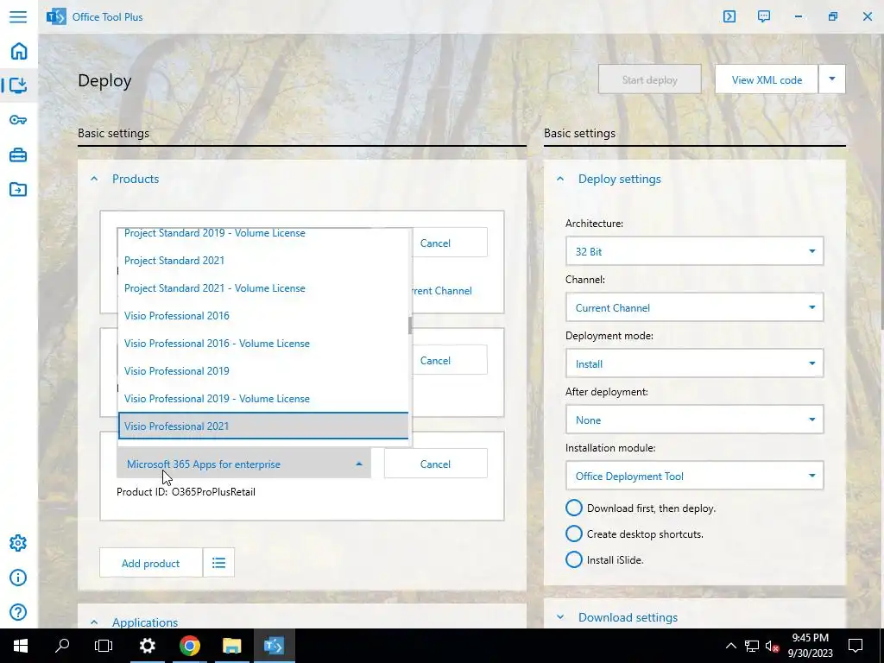The height and width of the screenshot is (663, 884).
Task: Open the Help question mark icon
Action: pyautogui.click(x=18, y=612)
